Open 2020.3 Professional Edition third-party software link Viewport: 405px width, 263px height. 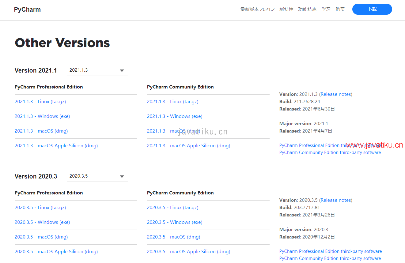pyautogui.click(x=331, y=251)
